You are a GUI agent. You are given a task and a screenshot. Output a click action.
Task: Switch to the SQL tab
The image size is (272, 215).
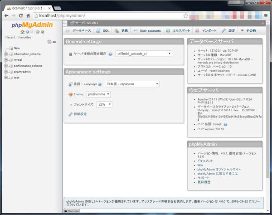[103, 31]
